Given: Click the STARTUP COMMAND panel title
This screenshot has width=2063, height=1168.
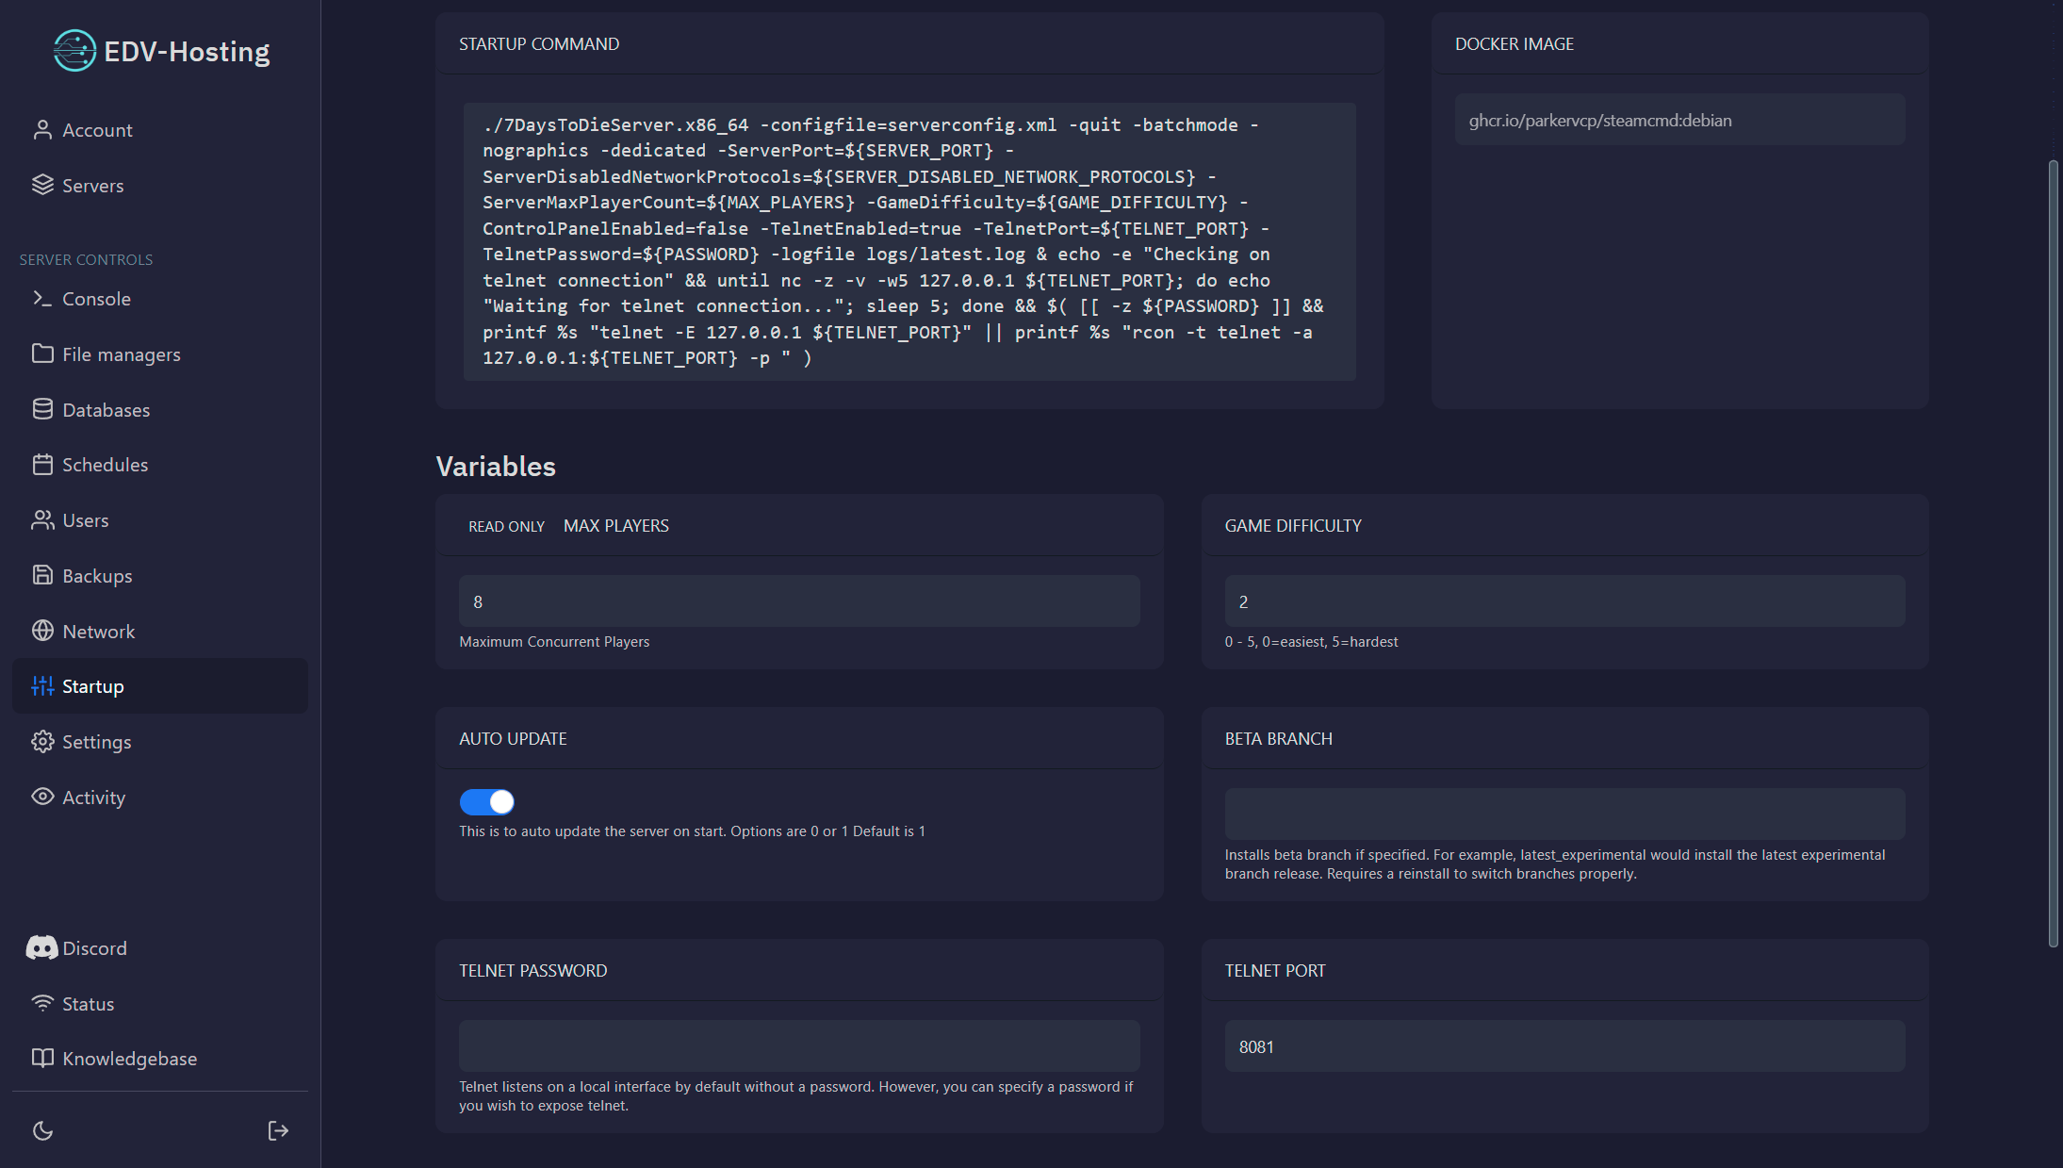Looking at the screenshot, I should [539, 43].
